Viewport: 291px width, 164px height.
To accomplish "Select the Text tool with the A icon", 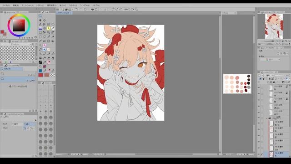I will coord(40,24).
